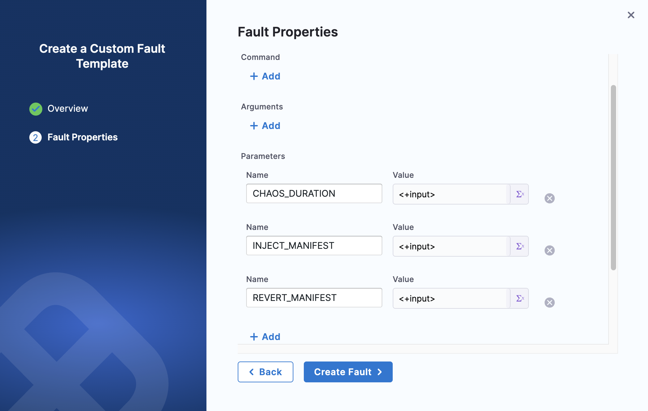Remove the REVERT_MANIFEST parameter
This screenshot has width=648, height=411.
[550, 303]
